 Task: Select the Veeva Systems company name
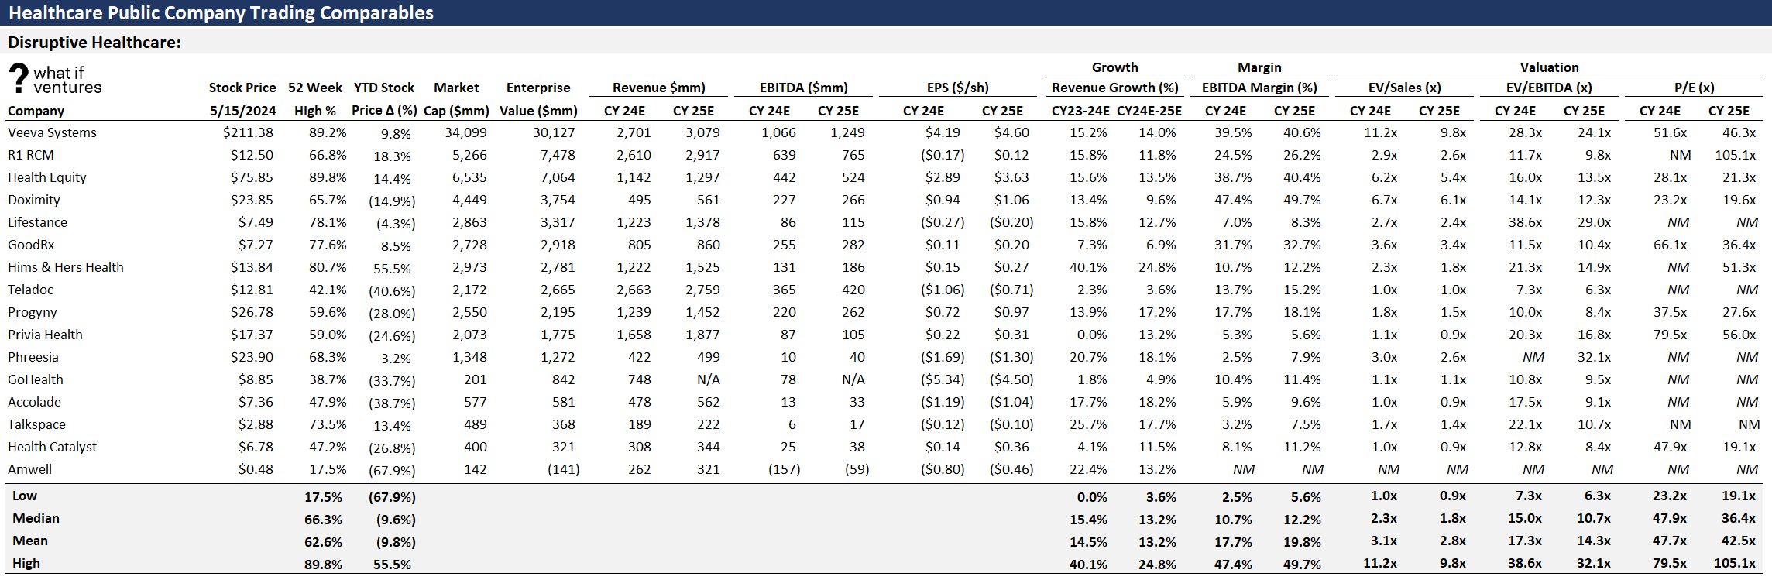[x=52, y=132]
